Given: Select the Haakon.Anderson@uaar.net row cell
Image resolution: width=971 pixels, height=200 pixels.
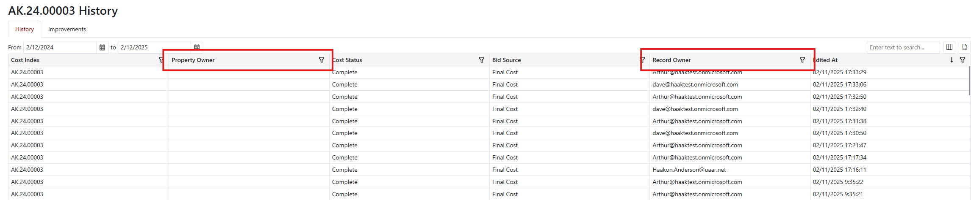Looking at the screenshot, I should point(689,170).
